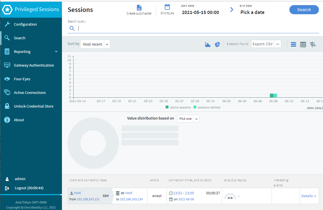Switch to table grid view layout

[x=303, y=44]
